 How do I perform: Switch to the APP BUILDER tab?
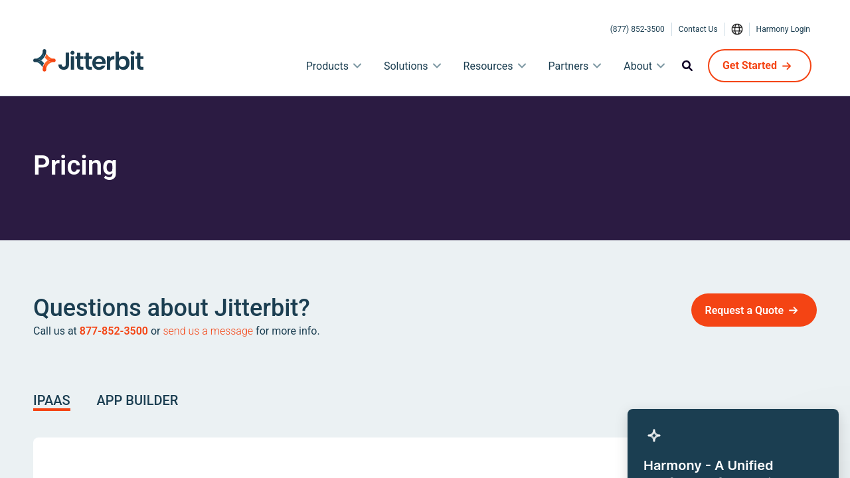click(137, 400)
